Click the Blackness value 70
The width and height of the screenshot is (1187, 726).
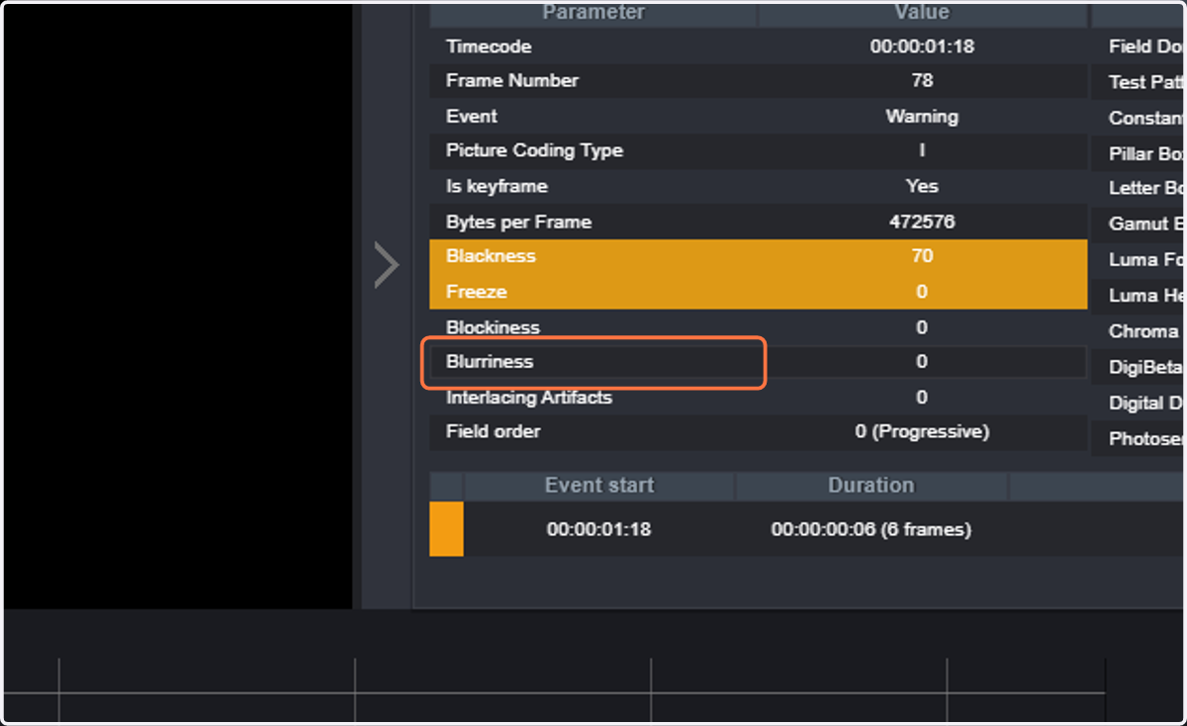pos(922,256)
